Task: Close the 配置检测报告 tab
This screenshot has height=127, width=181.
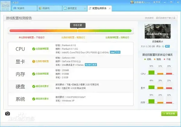Action: tap(110, 8)
